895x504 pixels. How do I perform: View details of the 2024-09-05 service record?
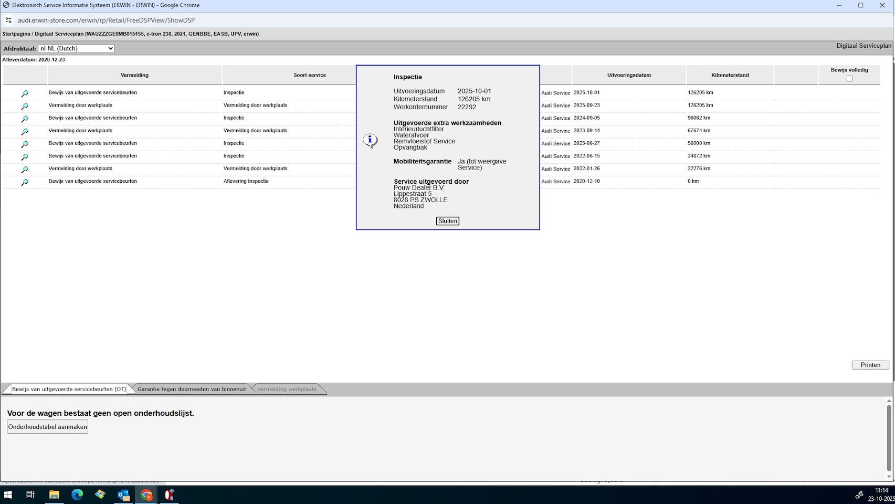point(25,119)
